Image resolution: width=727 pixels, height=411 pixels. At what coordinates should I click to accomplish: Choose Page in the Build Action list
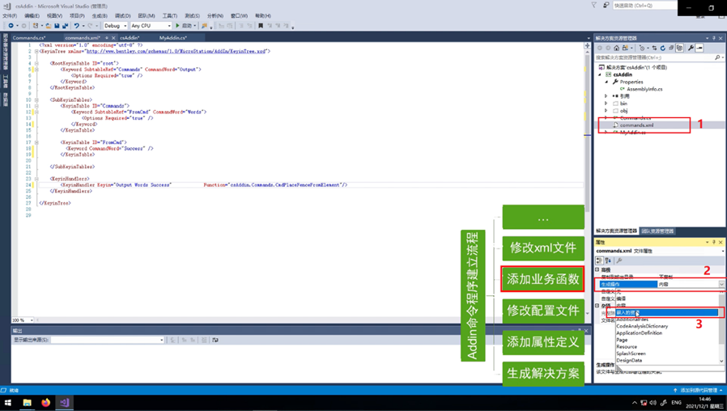pos(622,340)
